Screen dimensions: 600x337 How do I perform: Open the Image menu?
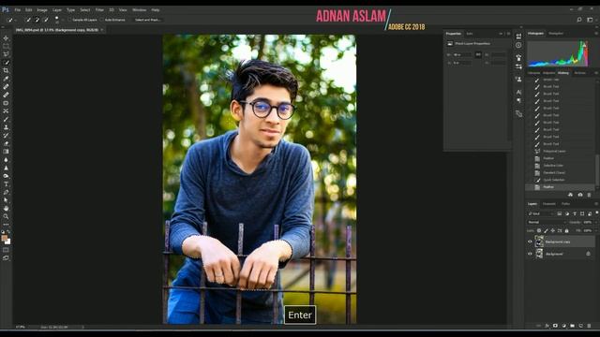coord(42,10)
